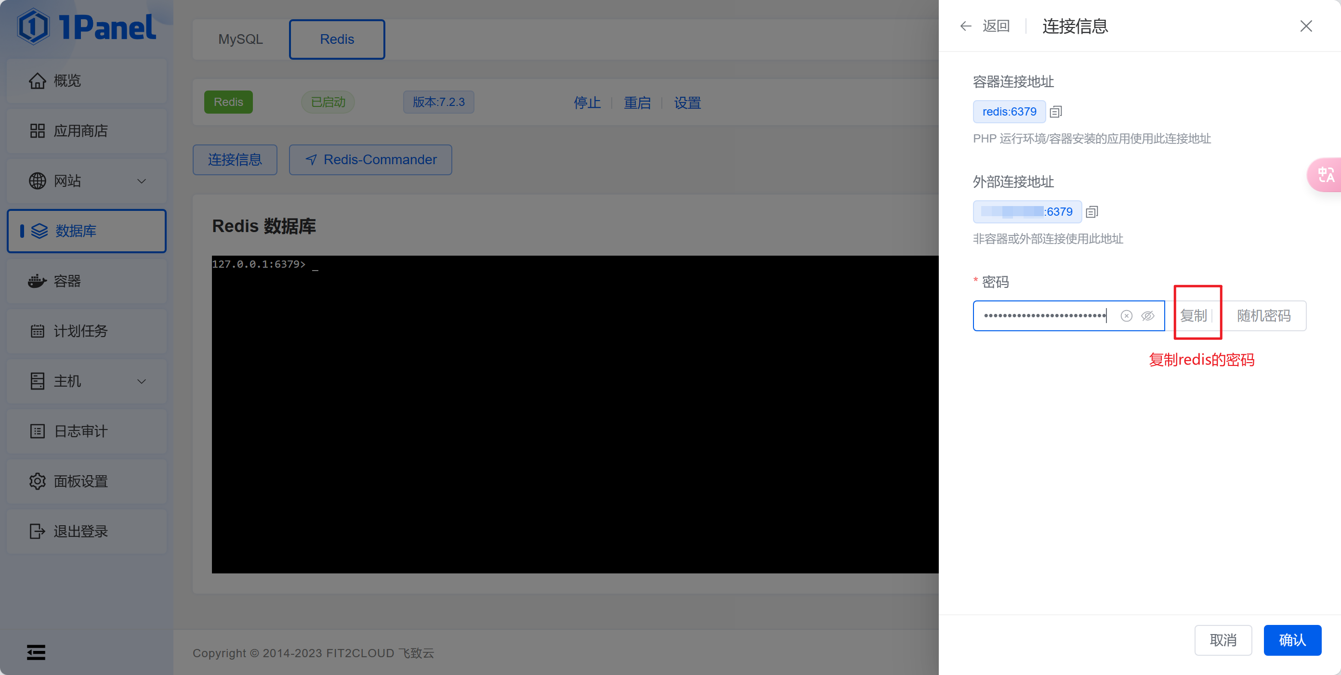The width and height of the screenshot is (1341, 675).
Task: Generate a 随机密码 random password
Action: 1263,316
